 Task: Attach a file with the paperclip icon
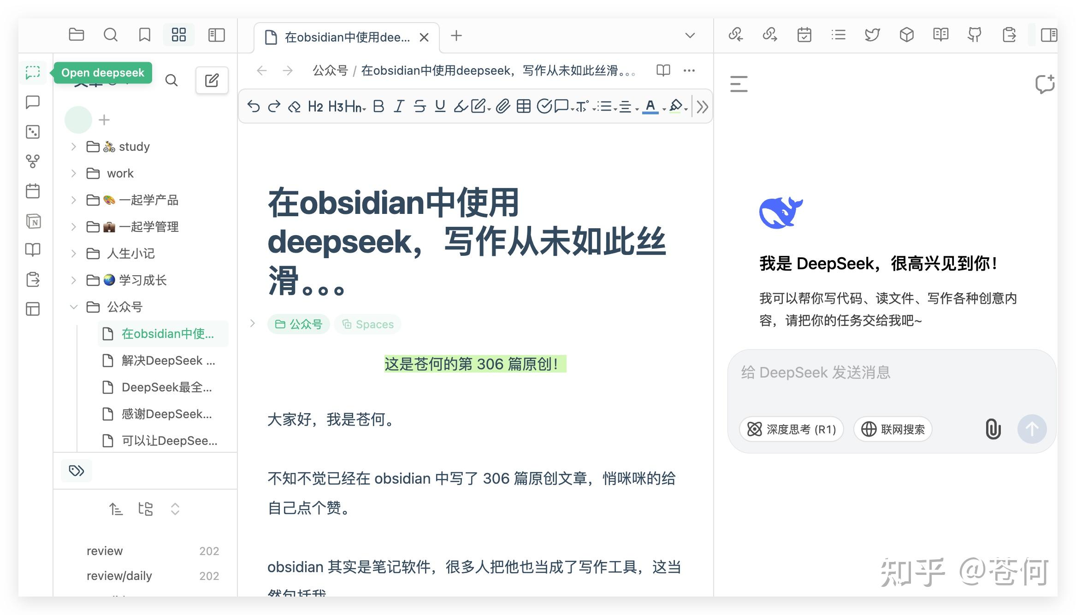click(x=503, y=106)
